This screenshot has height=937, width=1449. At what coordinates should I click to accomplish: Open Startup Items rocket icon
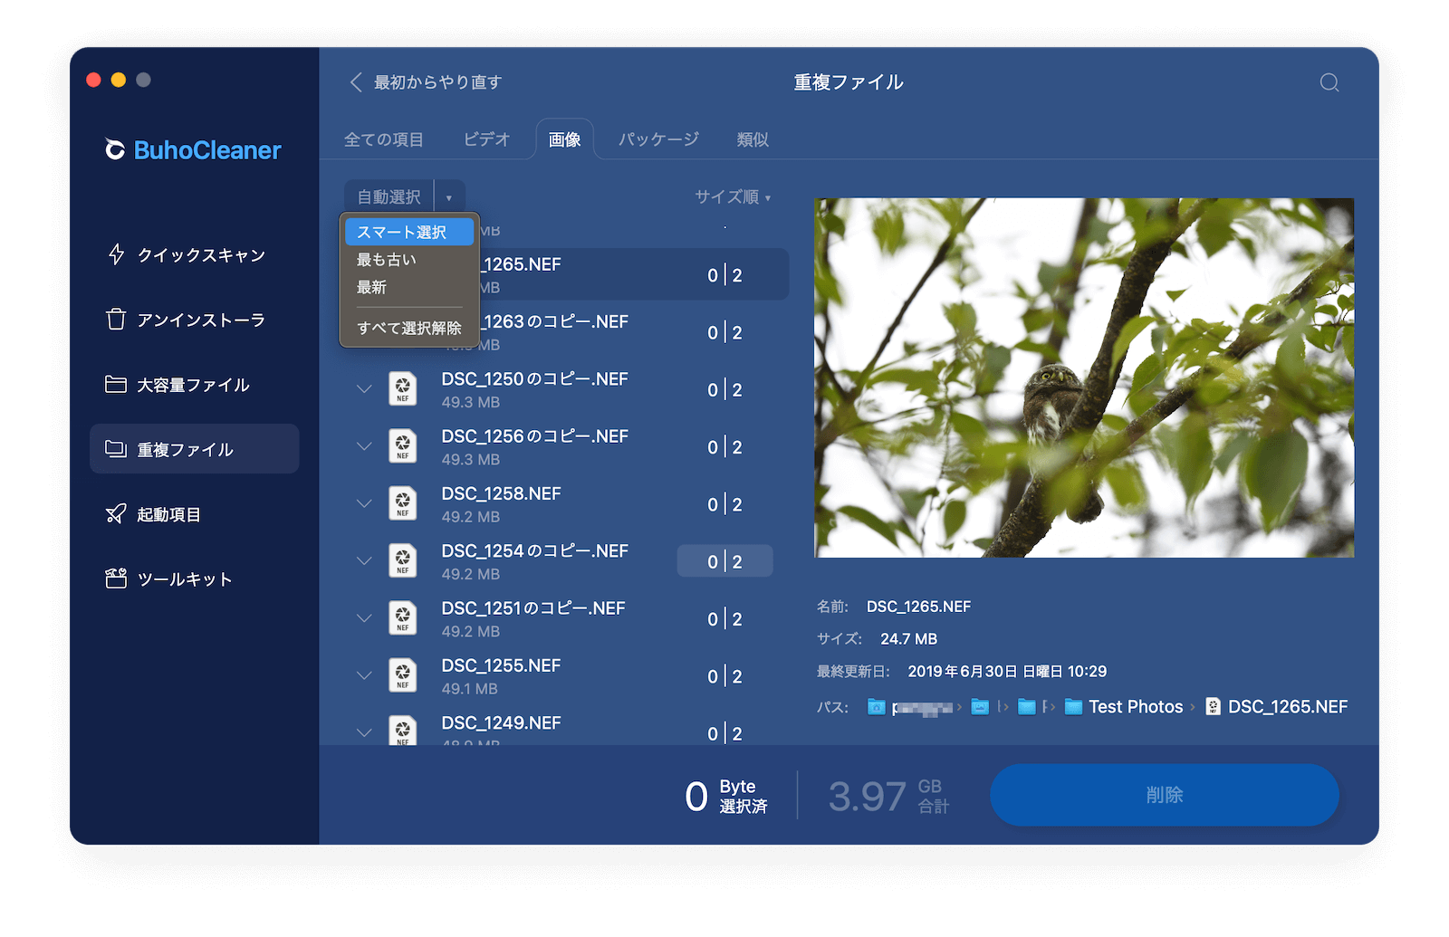pos(116,514)
